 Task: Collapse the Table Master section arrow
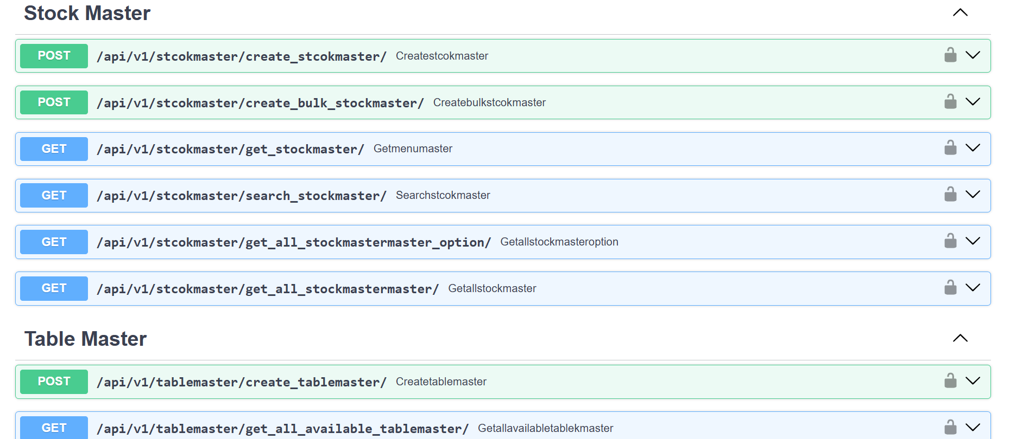(960, 338)
